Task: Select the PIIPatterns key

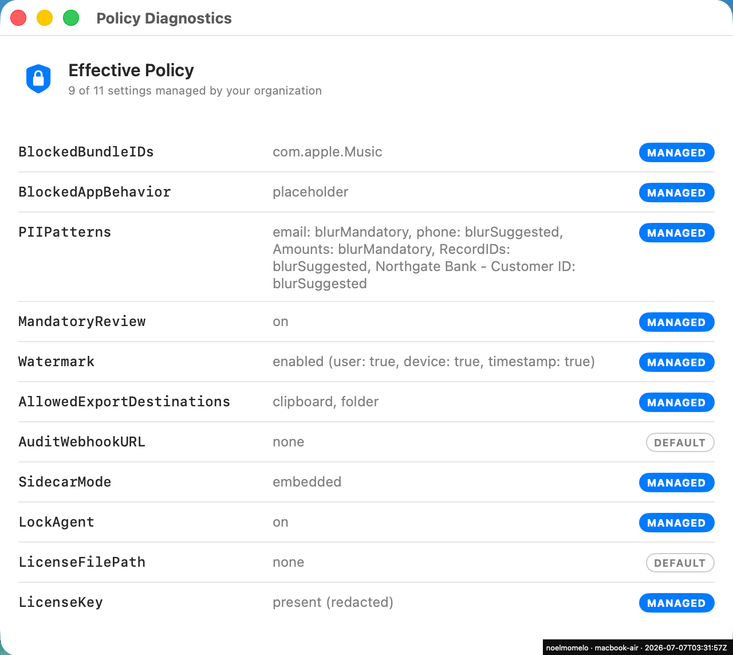Action: click(65, 232)
